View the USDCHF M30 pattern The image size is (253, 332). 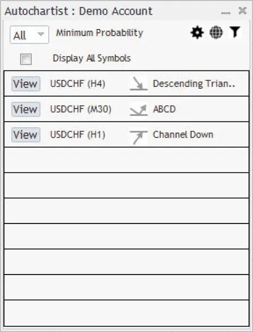pyautogui.click(x=26, y=109)
